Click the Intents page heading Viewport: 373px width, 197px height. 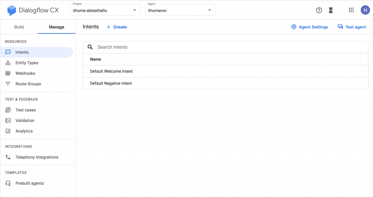click(91, 27)
